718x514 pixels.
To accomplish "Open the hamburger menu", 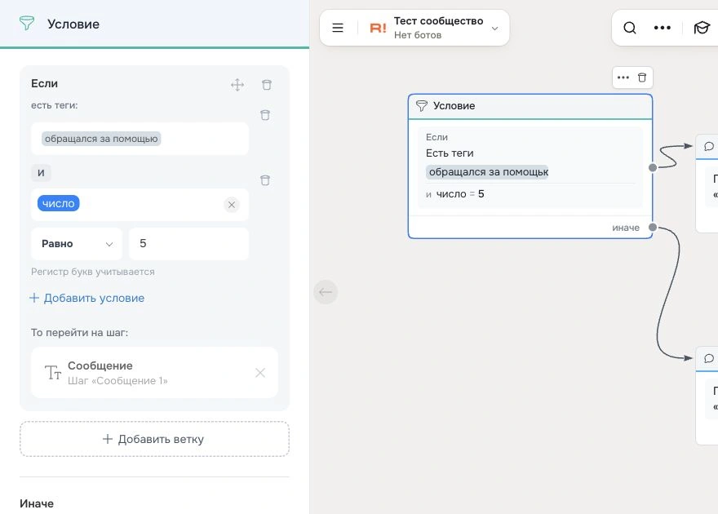I will [x=338, y=28].
